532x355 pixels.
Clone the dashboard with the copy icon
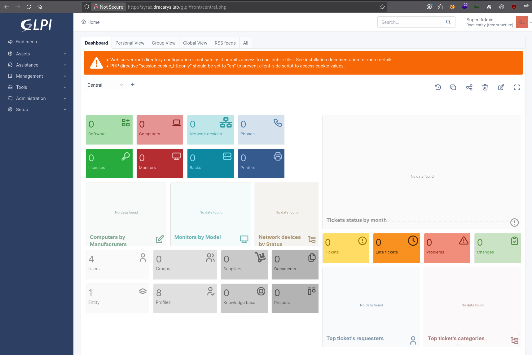point(453,87)
